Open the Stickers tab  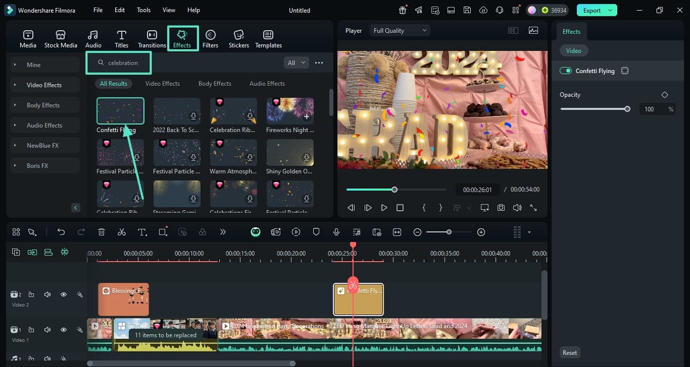pyautogui.click(x=239, y=39)
